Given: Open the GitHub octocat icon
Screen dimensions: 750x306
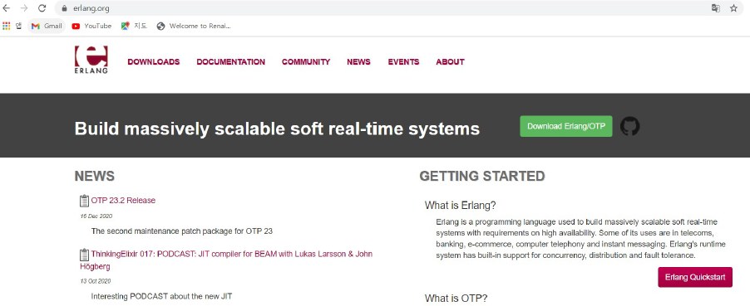Looking at the screenshot, I should point(630,127).
